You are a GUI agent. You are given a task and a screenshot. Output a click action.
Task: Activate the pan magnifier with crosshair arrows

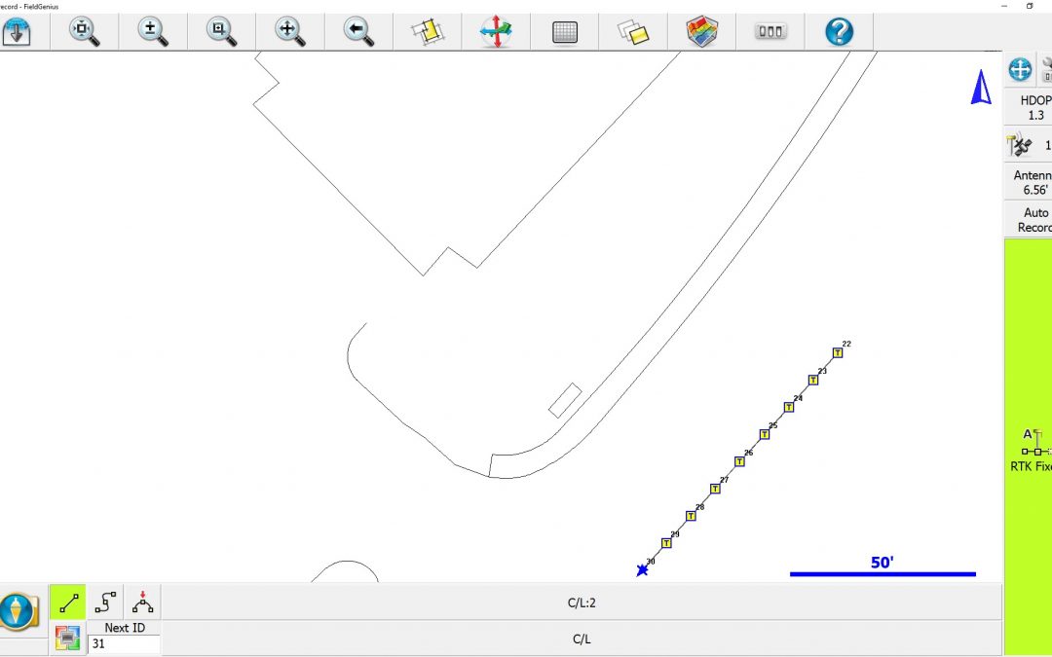point(289,31)
